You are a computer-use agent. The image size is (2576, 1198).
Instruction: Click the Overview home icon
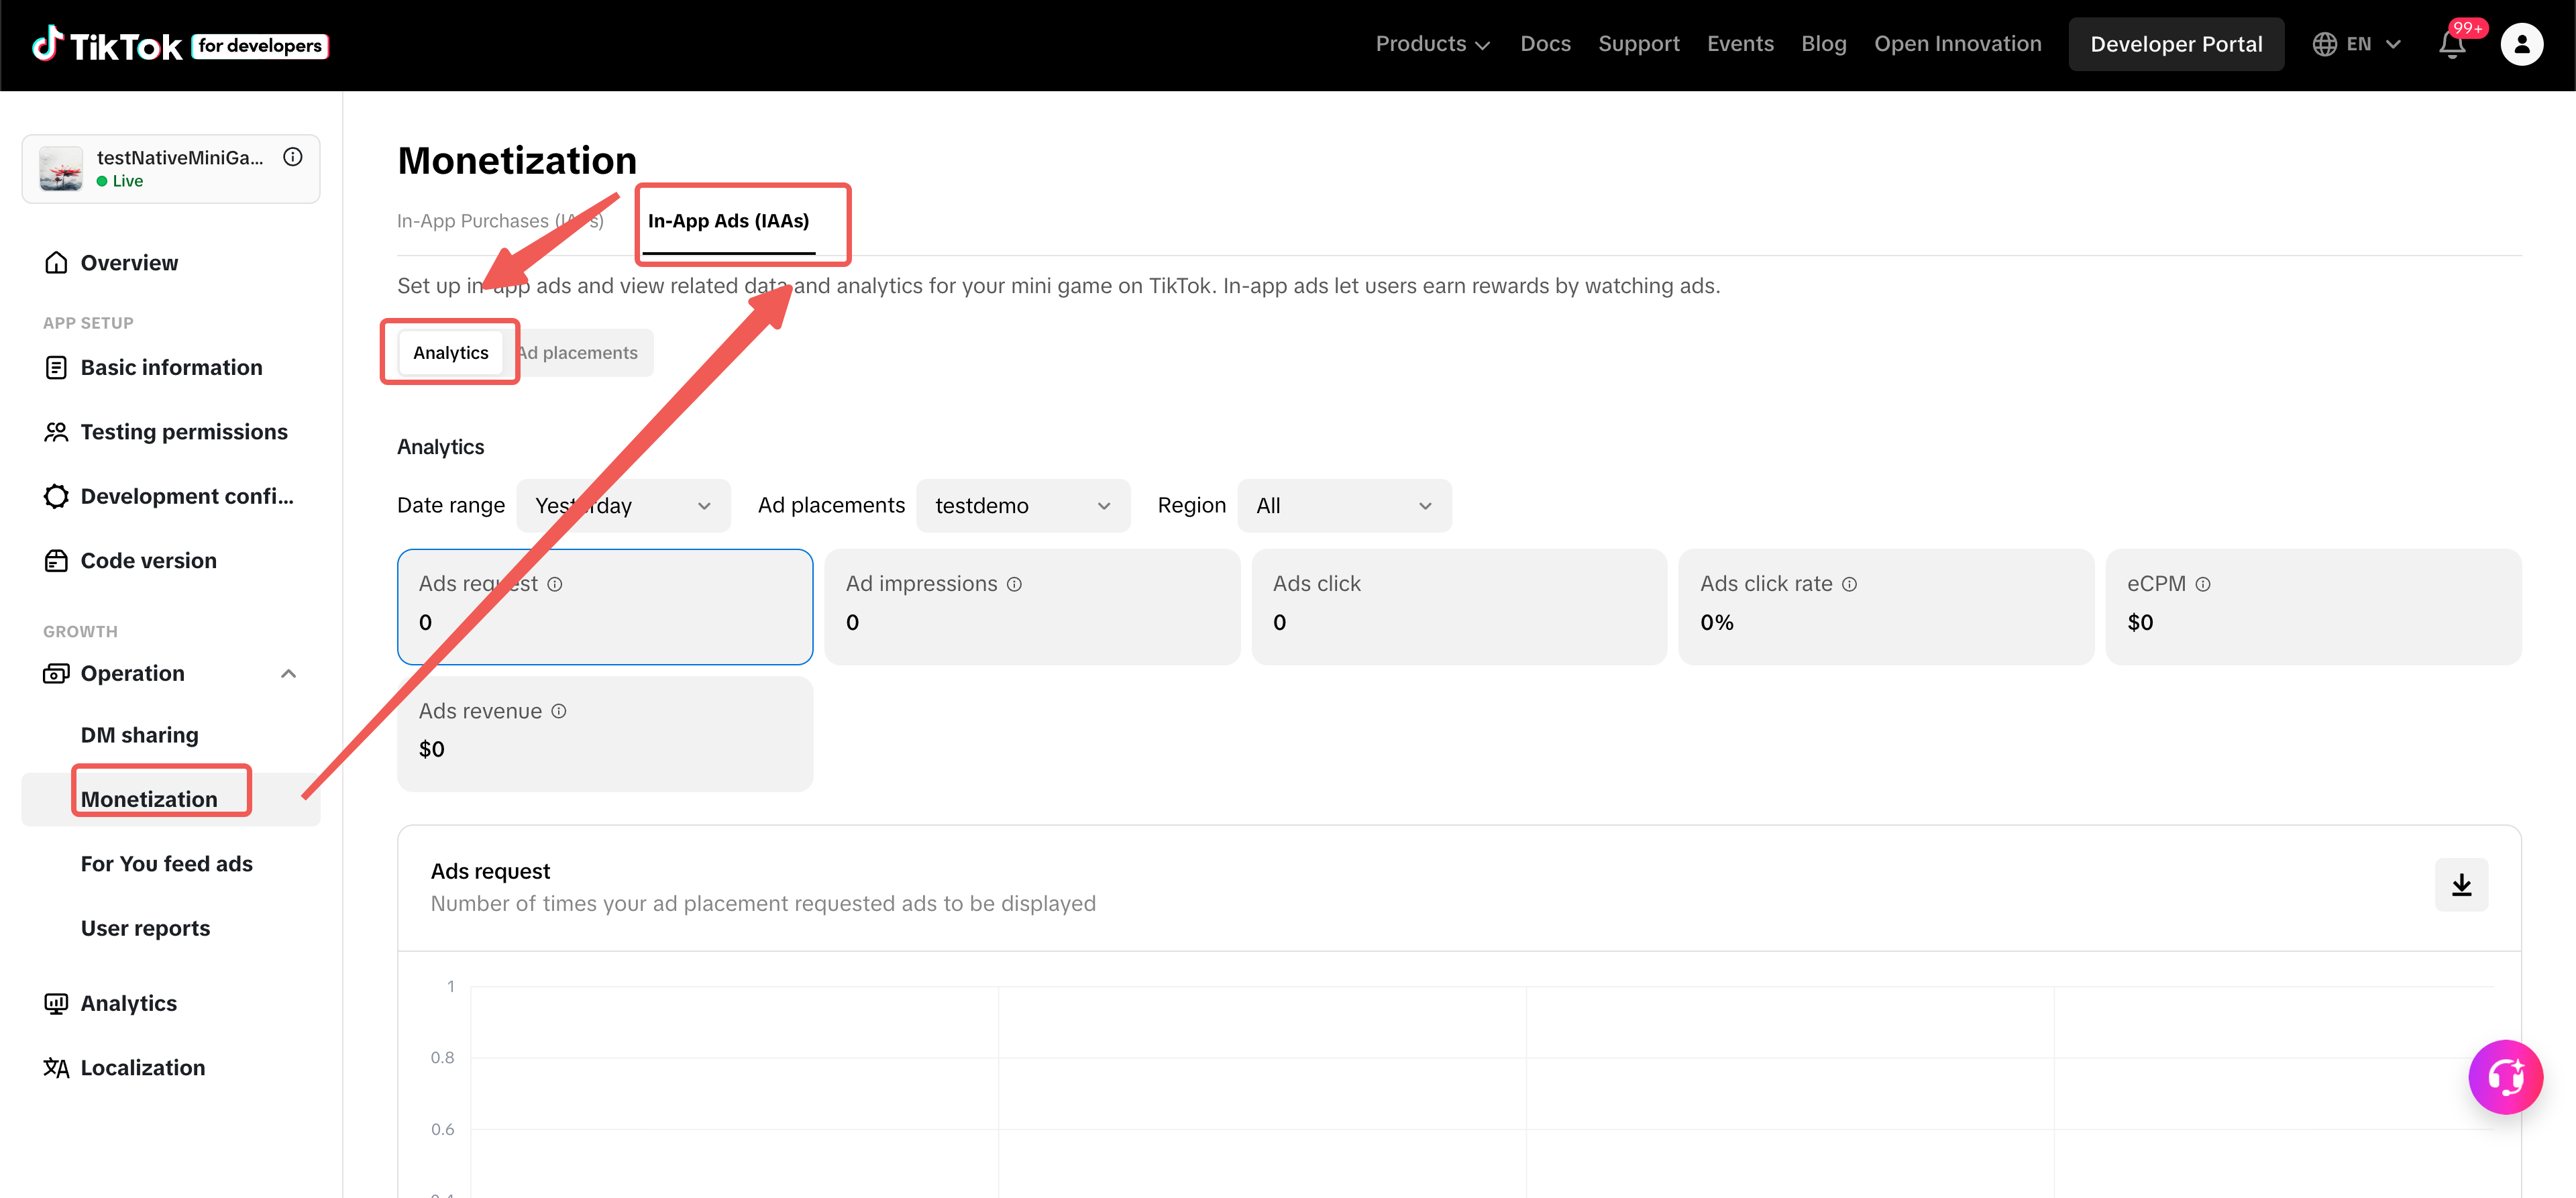[x=56, y=263]
